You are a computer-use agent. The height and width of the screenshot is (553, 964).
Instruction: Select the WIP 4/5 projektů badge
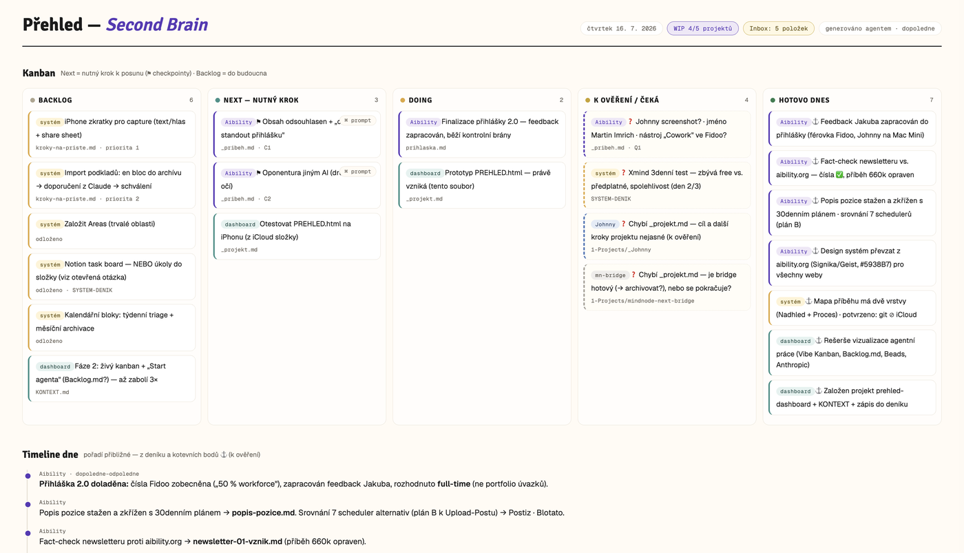tap(702, 29)
